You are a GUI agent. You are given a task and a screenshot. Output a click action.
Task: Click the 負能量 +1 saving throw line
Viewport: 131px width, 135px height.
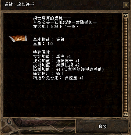(x=58, y=78)
